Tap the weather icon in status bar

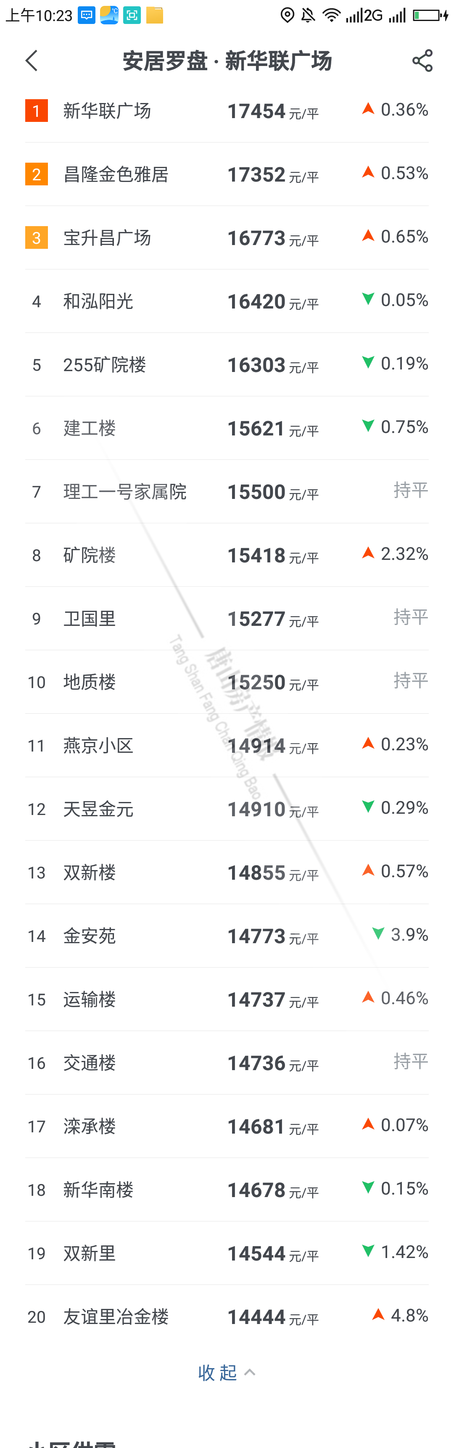[x=109, y=15]
